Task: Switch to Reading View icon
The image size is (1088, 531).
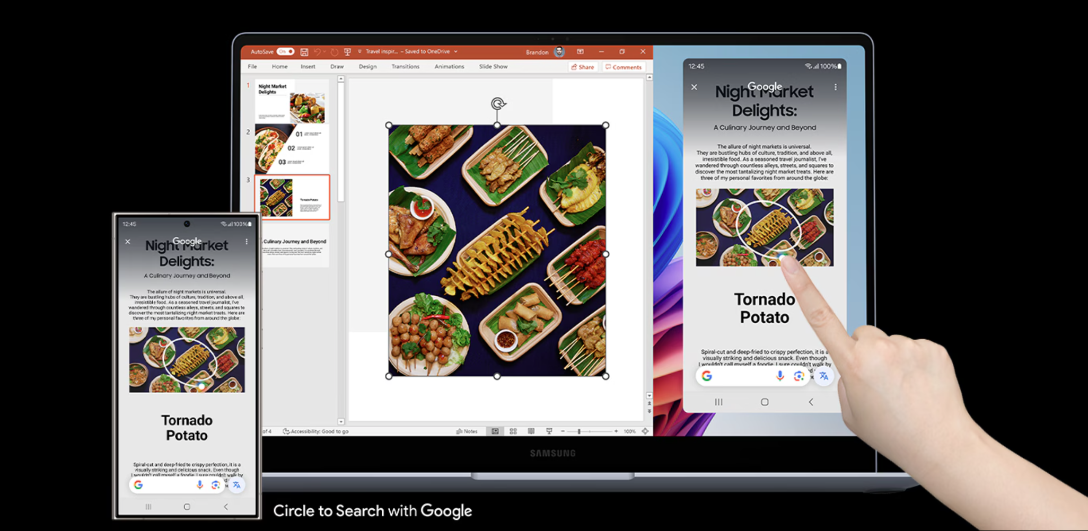Action: [531, 431]
